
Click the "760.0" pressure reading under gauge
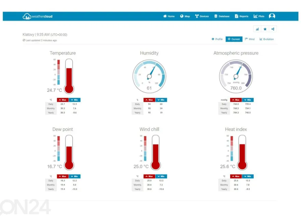click(236, 88)
